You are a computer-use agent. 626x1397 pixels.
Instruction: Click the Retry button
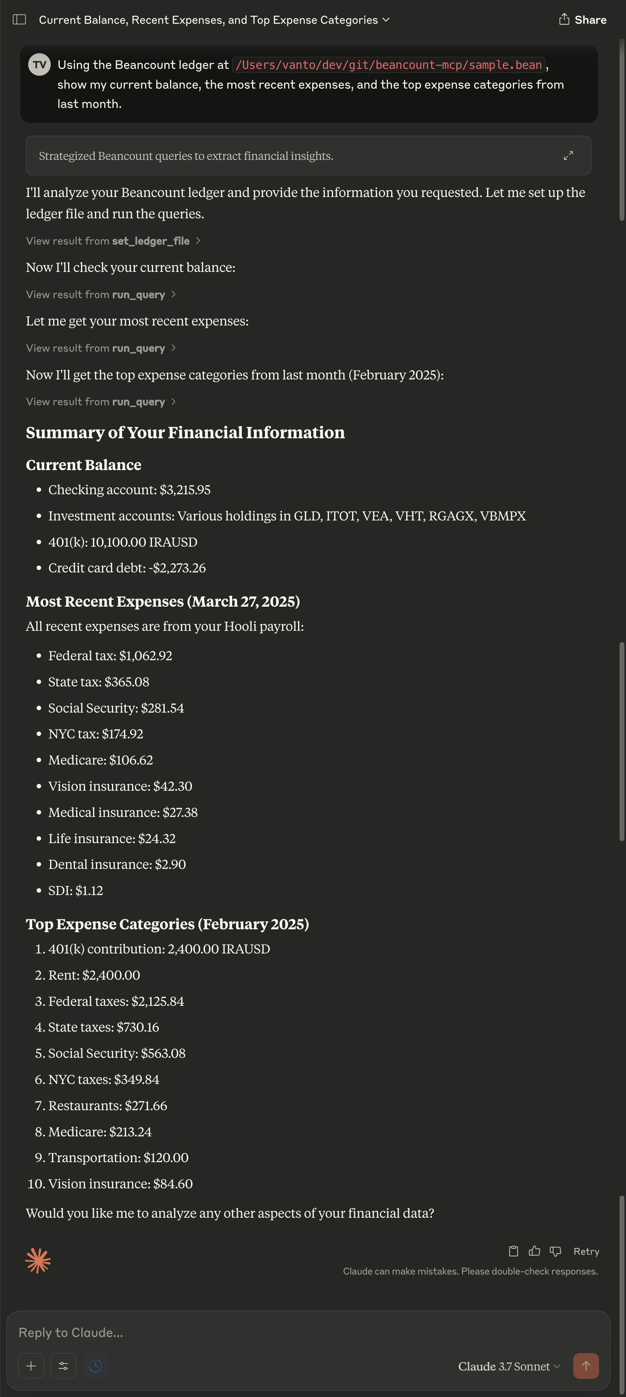(587, 1251)
